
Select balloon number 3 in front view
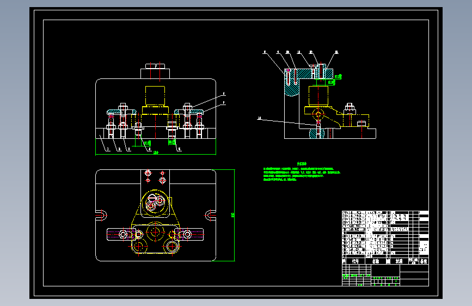point(129,149)
